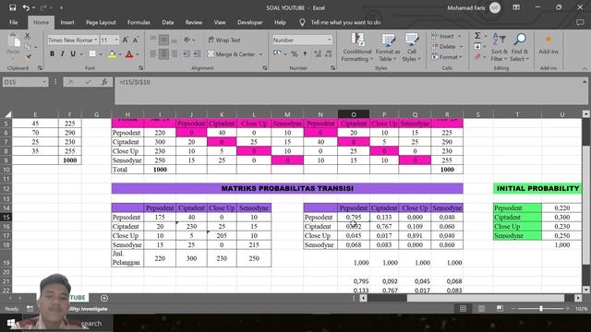
Task: Open Cell Styles gallery
Action: coord(411,47)
